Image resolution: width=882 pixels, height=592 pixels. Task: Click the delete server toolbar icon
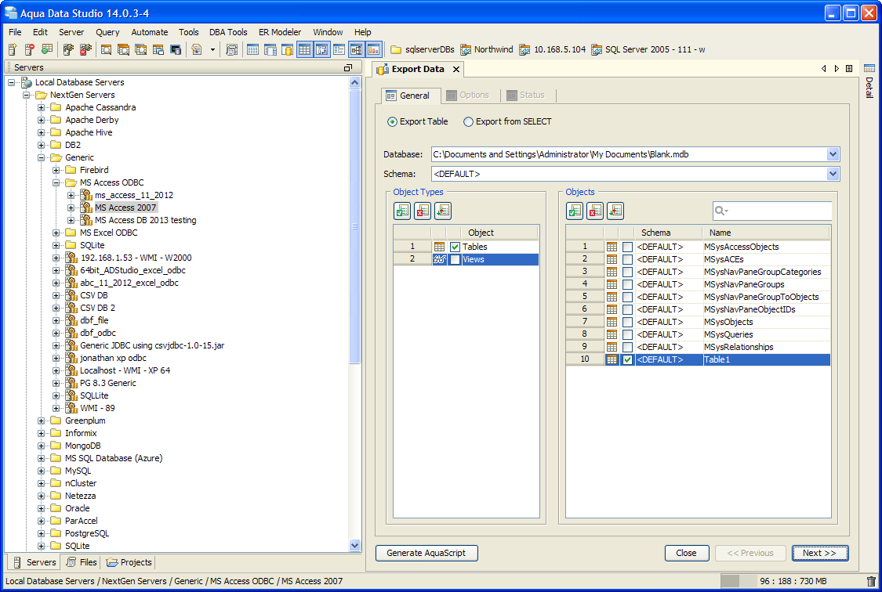click(30, 50)
